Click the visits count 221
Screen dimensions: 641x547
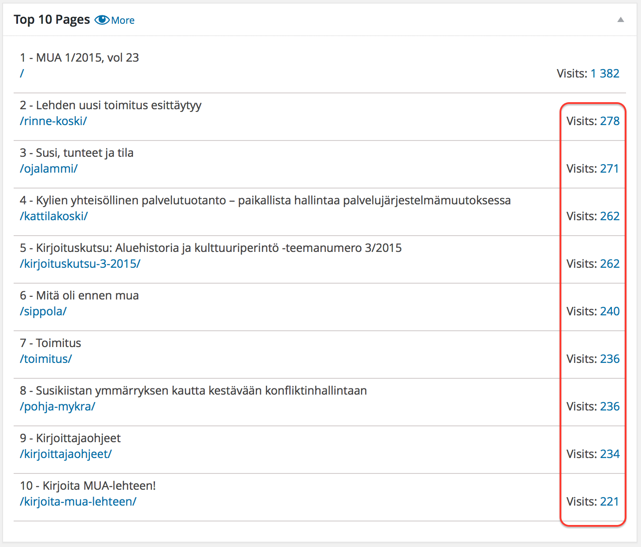[610, 501]
